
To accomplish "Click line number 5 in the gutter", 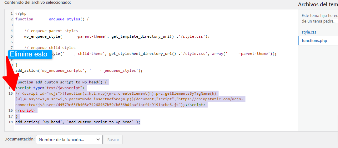I will point(12,36).
